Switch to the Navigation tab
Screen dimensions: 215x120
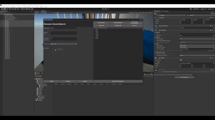pyautogui.click(x=166, y=11)
